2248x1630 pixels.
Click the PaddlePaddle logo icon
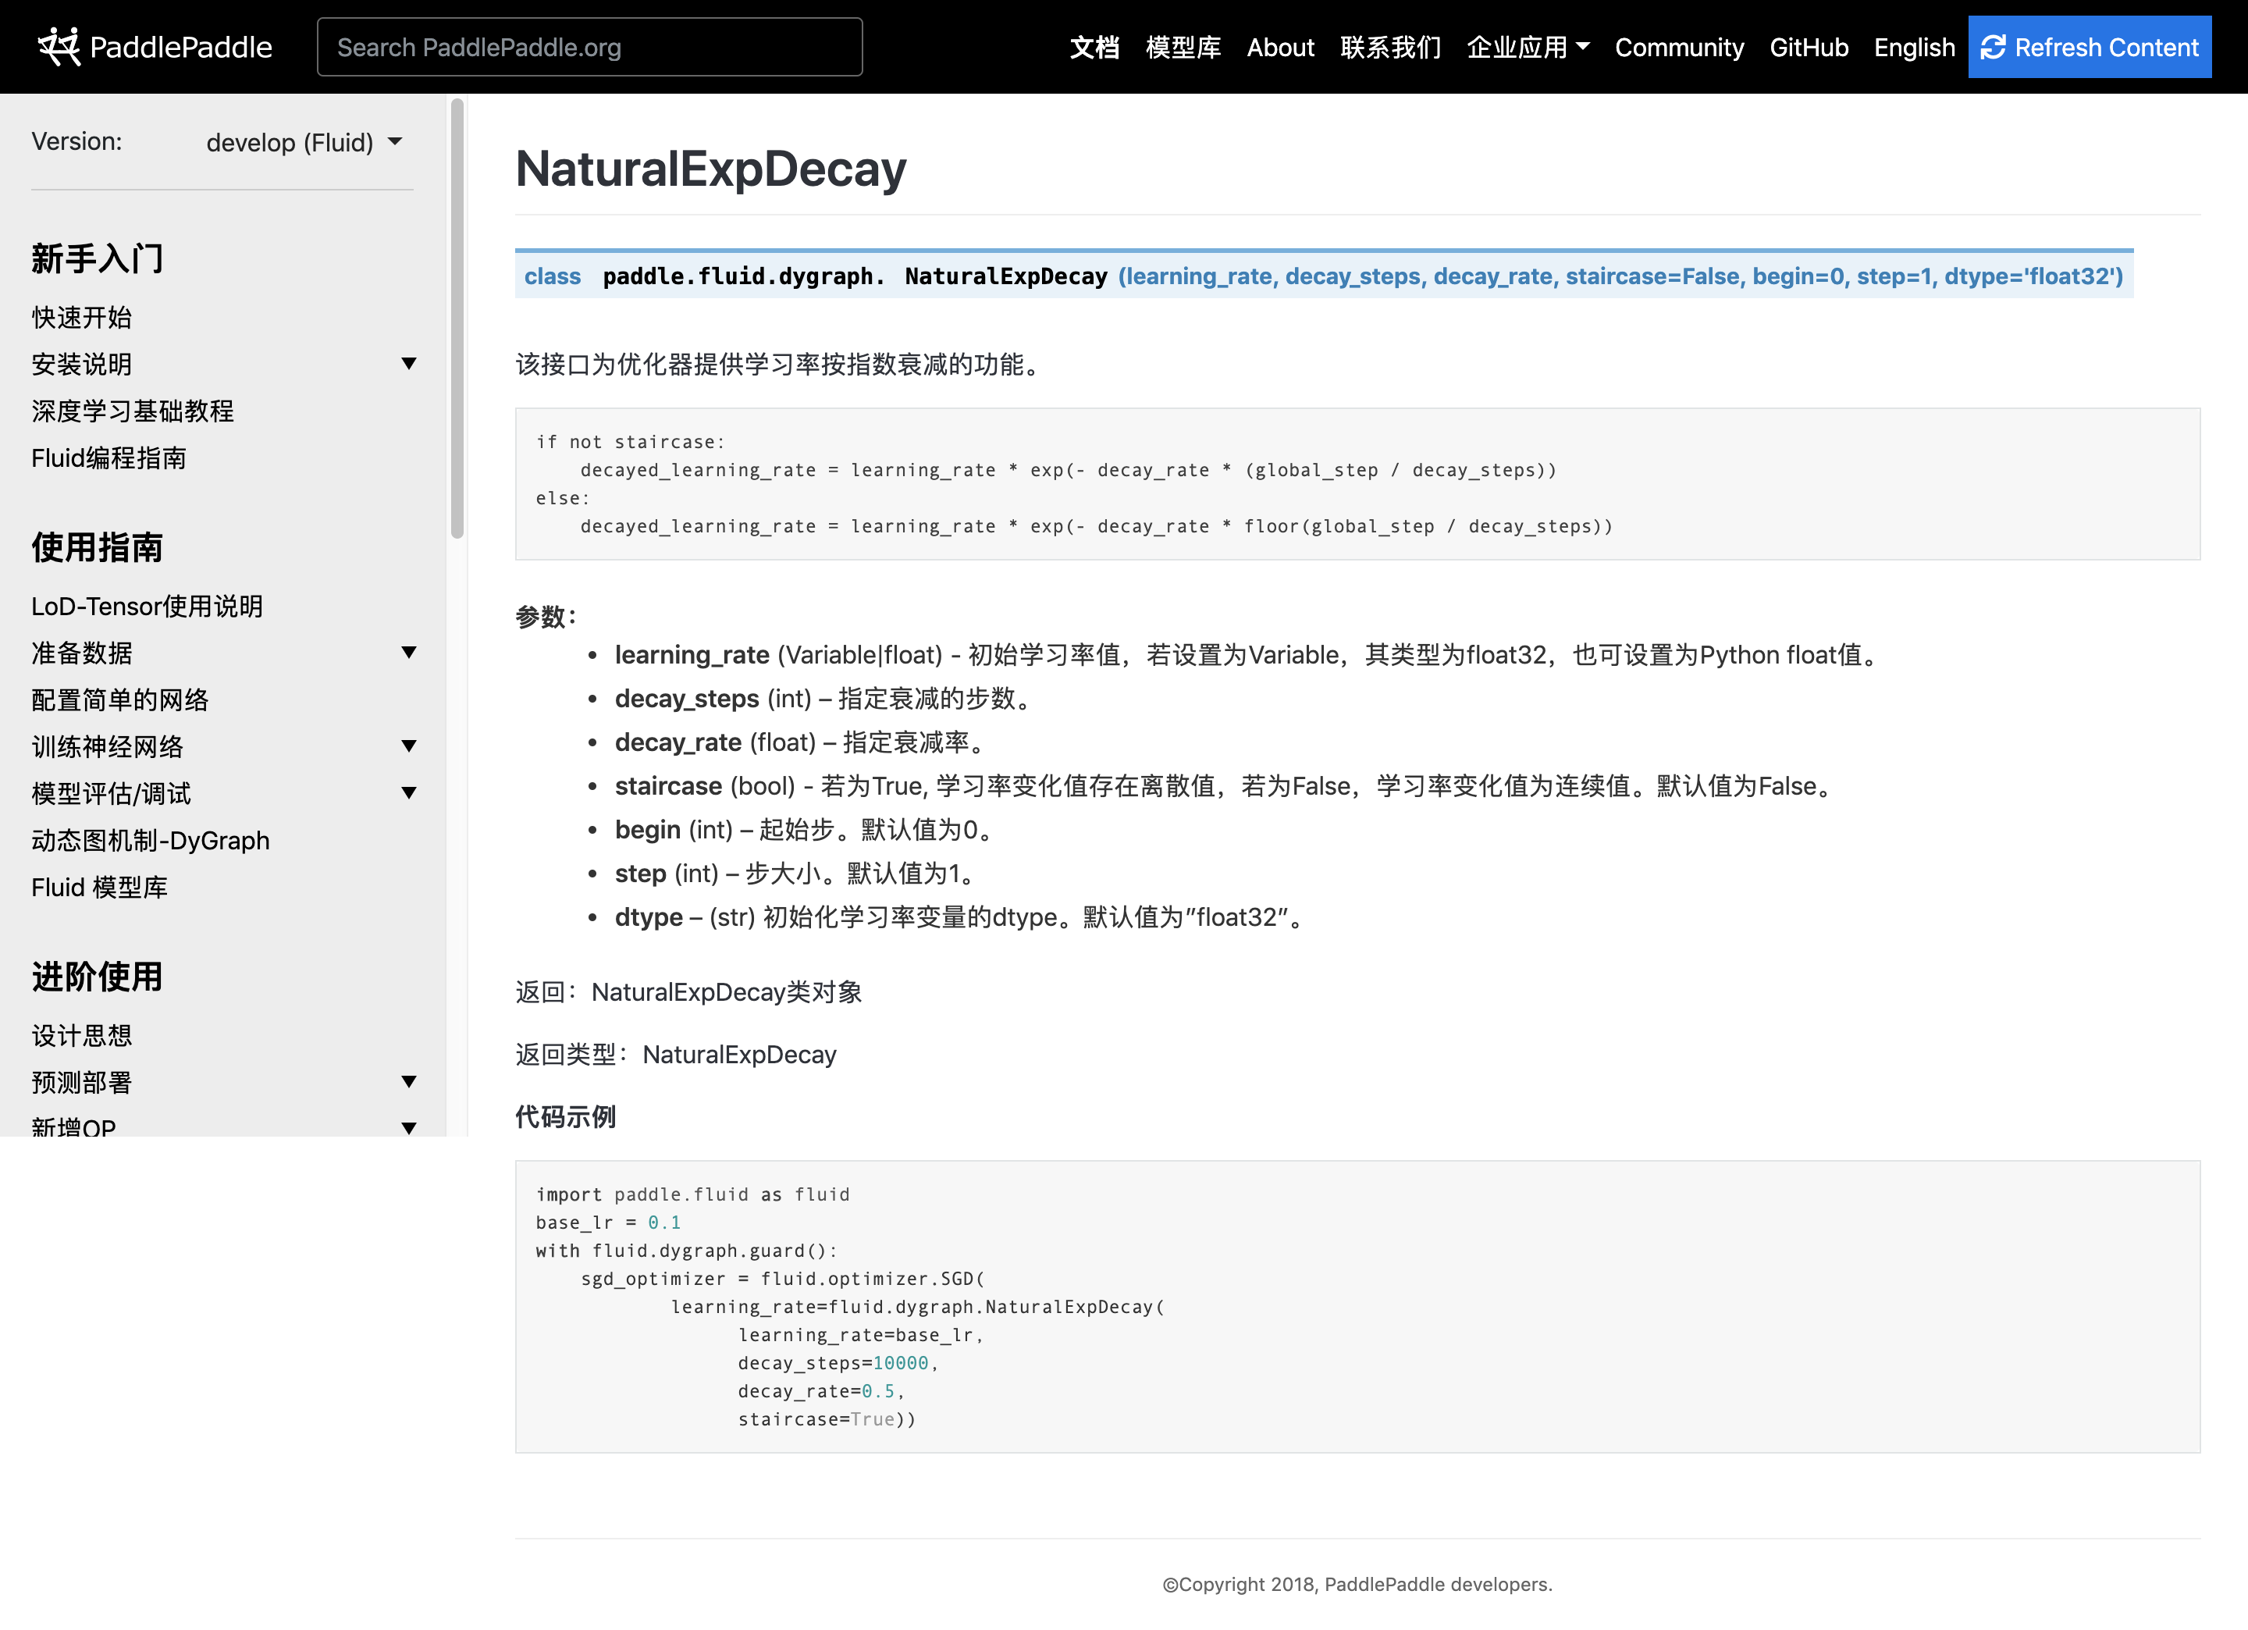point(59,47)
